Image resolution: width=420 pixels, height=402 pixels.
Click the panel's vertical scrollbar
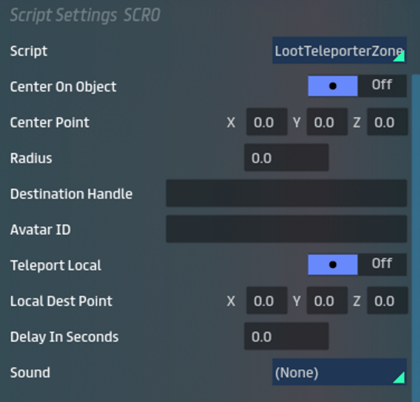(416, 210)
